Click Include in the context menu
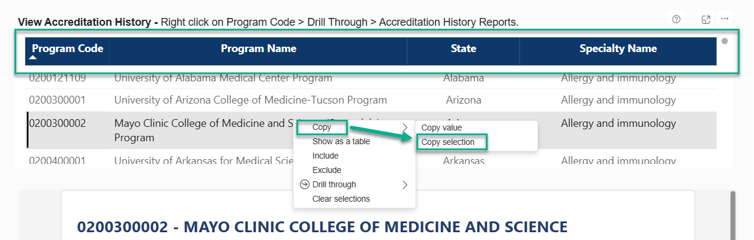The width and height of the screenshot is (754, 240). coord(326,156)
